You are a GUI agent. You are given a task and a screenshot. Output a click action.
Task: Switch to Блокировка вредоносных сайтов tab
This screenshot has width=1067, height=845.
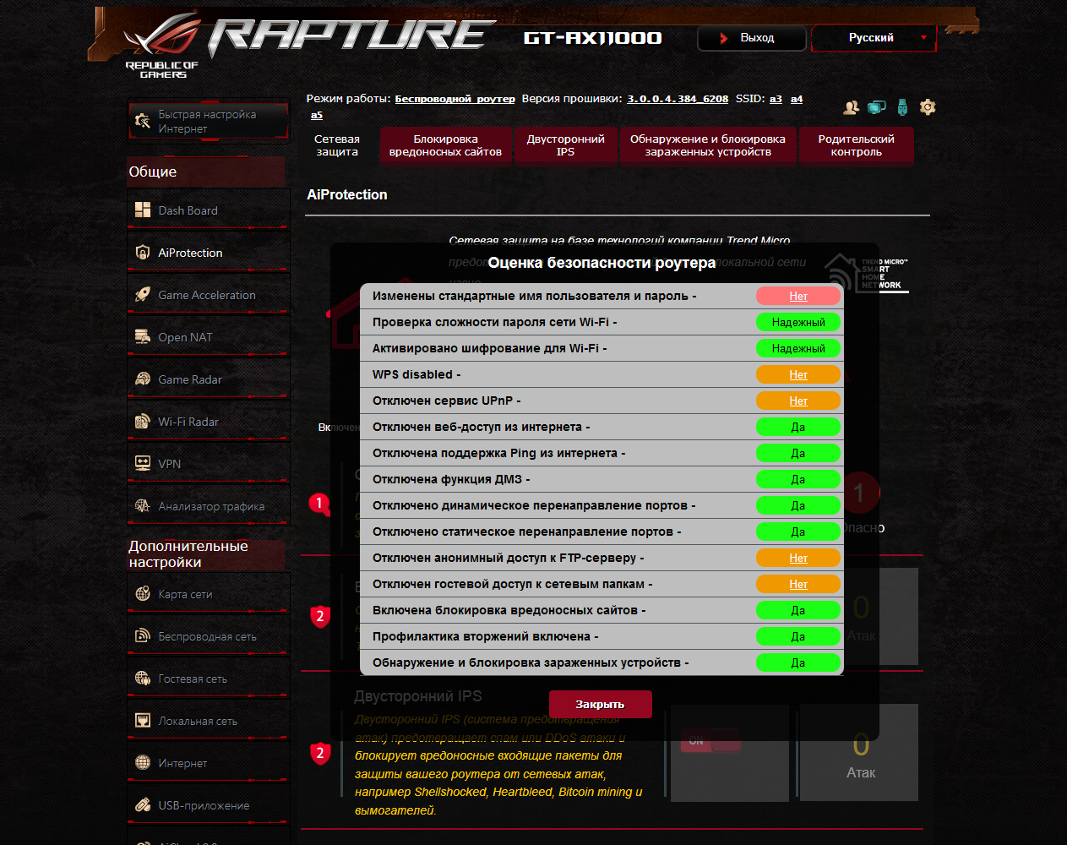445,145
